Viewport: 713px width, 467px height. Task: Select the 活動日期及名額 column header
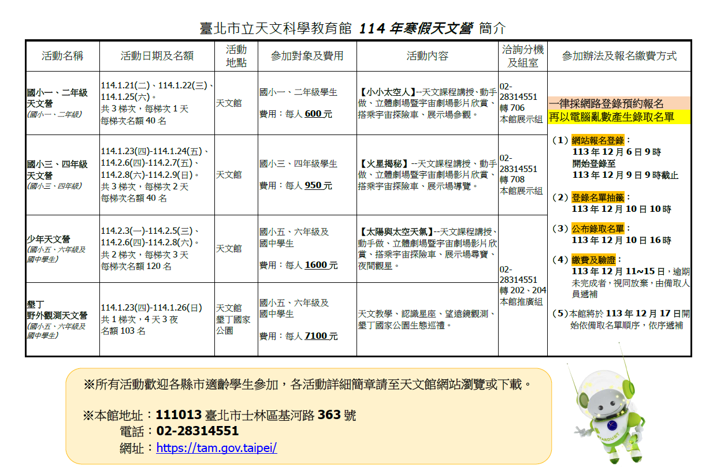pos(157,56)
